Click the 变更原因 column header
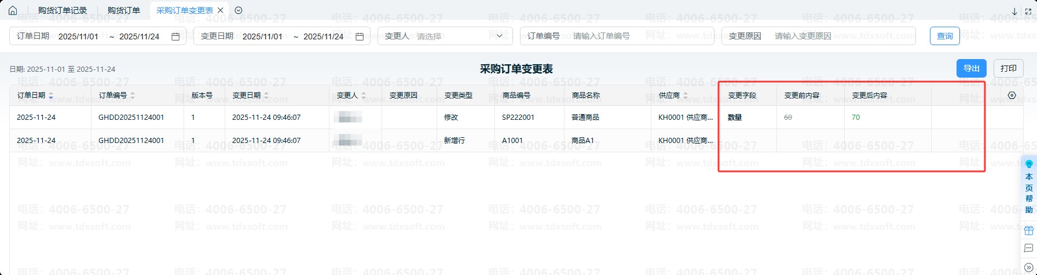 click(x=404, y=96)
